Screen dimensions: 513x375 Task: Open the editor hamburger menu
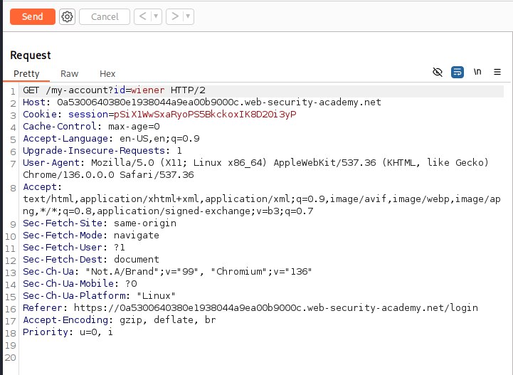497,72
